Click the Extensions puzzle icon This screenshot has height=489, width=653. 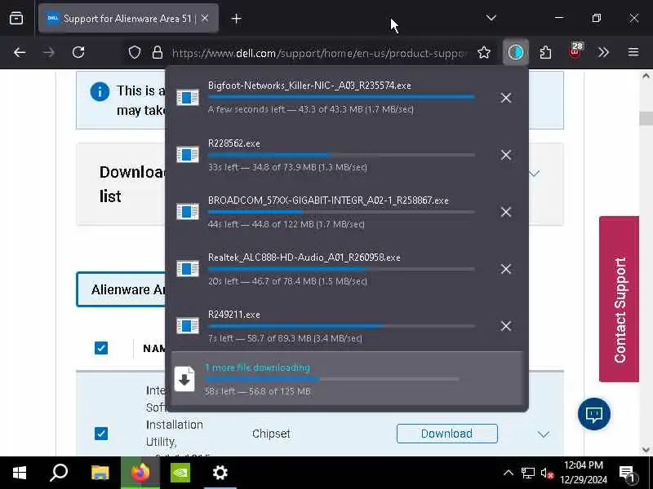[545, 52]
